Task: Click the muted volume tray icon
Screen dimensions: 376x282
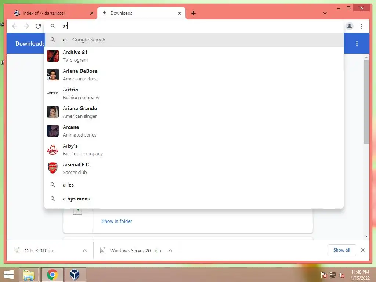Action: pyautogui.click(x=341, y=275)
